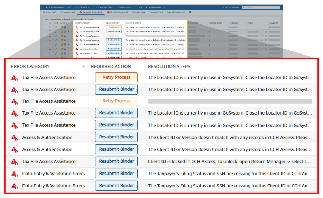The image size is (323, 198).
Task: Click the Leadsheet column header
Action: click(274, 23)
